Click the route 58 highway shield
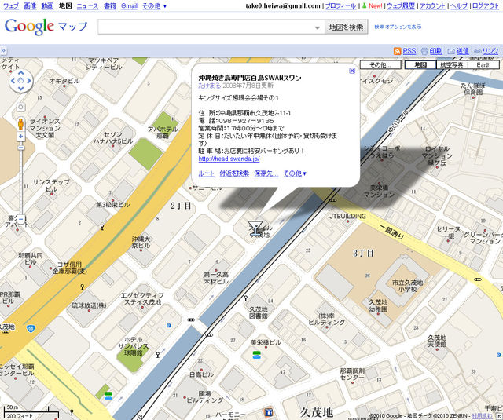The height and width of the screenshot is (420, 503). (x=31, y=328)
